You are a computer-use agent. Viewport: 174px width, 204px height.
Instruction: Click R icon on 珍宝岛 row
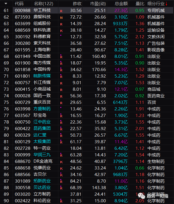point(61,116)
